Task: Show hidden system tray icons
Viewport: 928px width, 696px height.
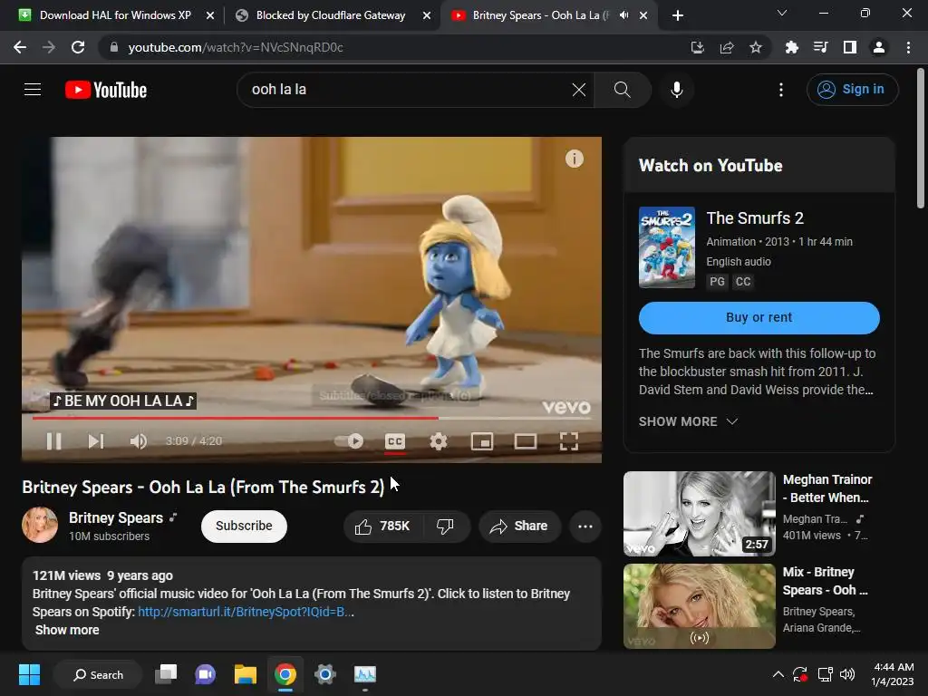Action: [x=778, y=674]
